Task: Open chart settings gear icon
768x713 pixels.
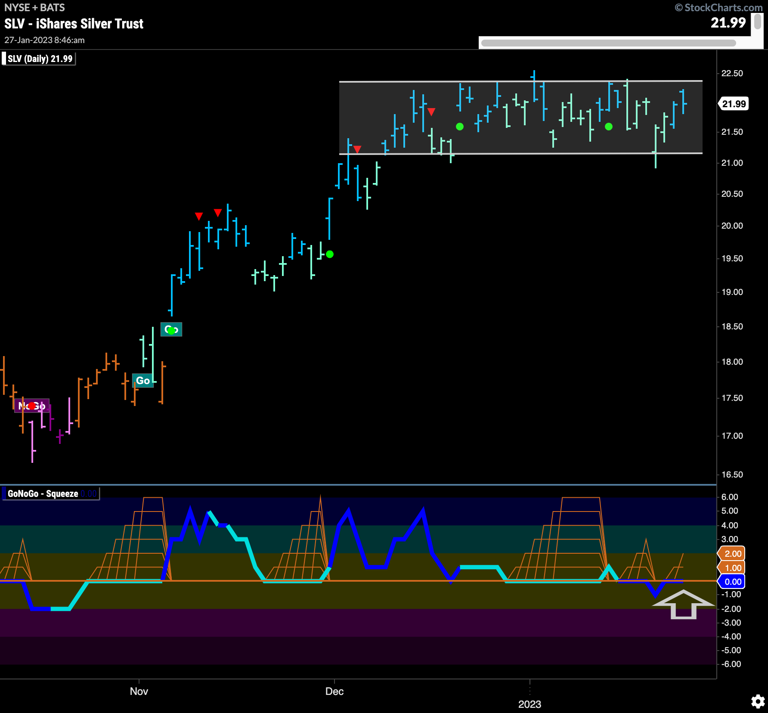Action: (x=758, y=701)
